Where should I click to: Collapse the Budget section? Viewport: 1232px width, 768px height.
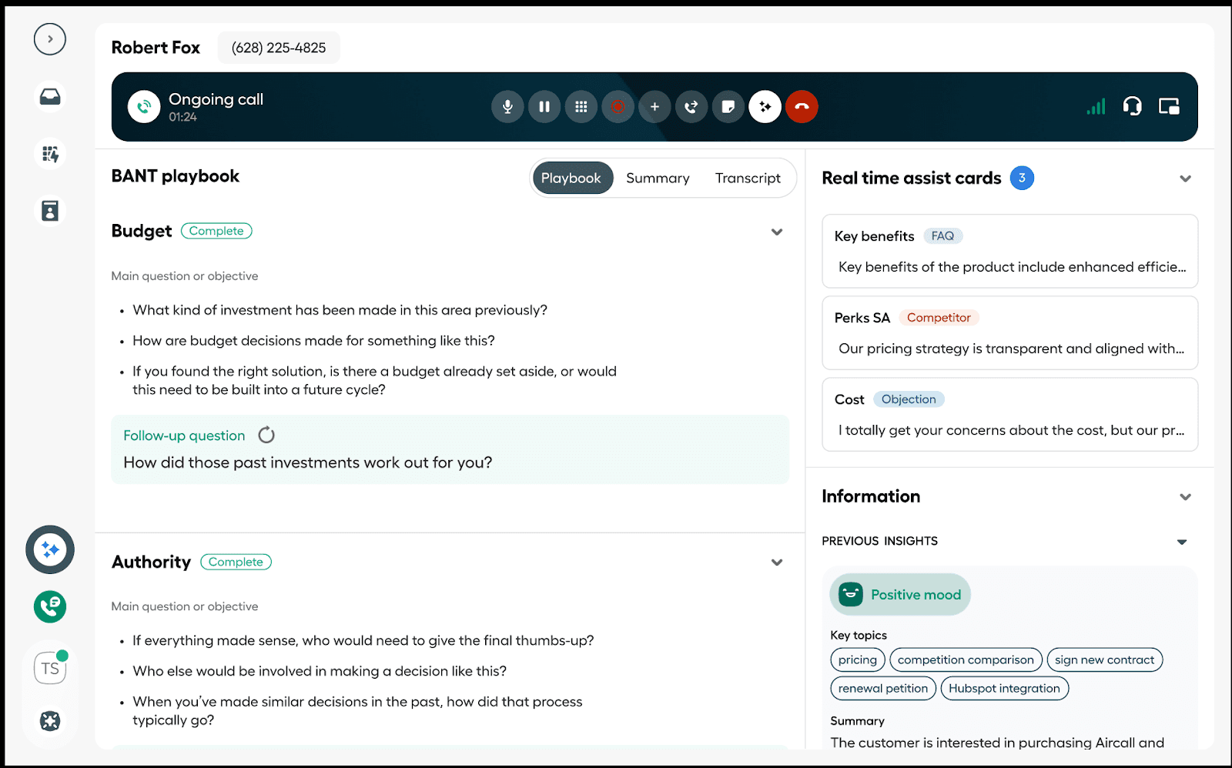tap(777, 232)
